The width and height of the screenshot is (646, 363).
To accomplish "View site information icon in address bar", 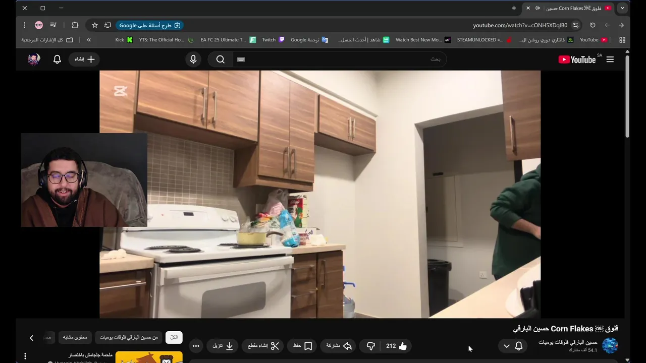I will click(576, 25).
